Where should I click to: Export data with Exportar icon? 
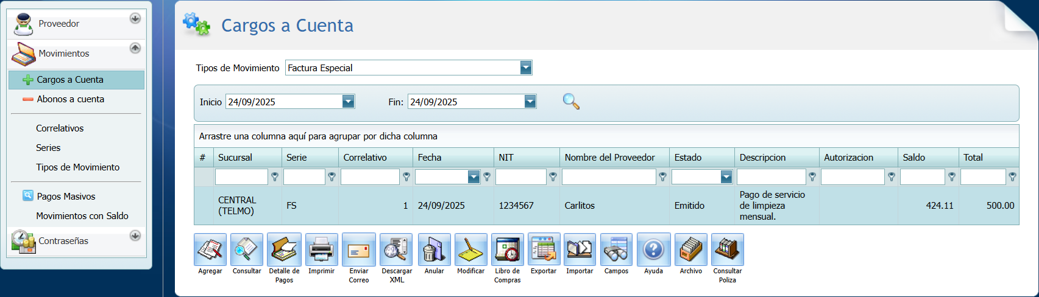544,250
